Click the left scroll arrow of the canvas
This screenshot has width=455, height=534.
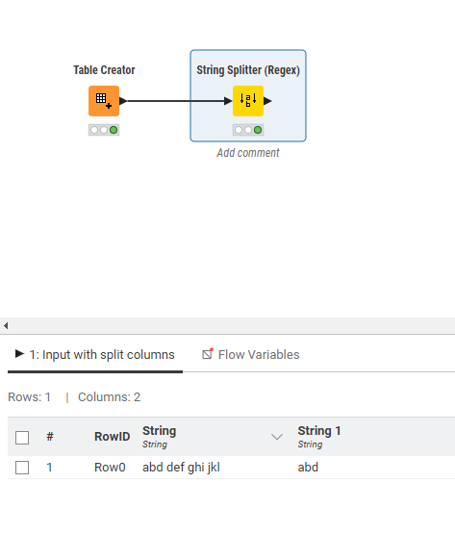6,325
